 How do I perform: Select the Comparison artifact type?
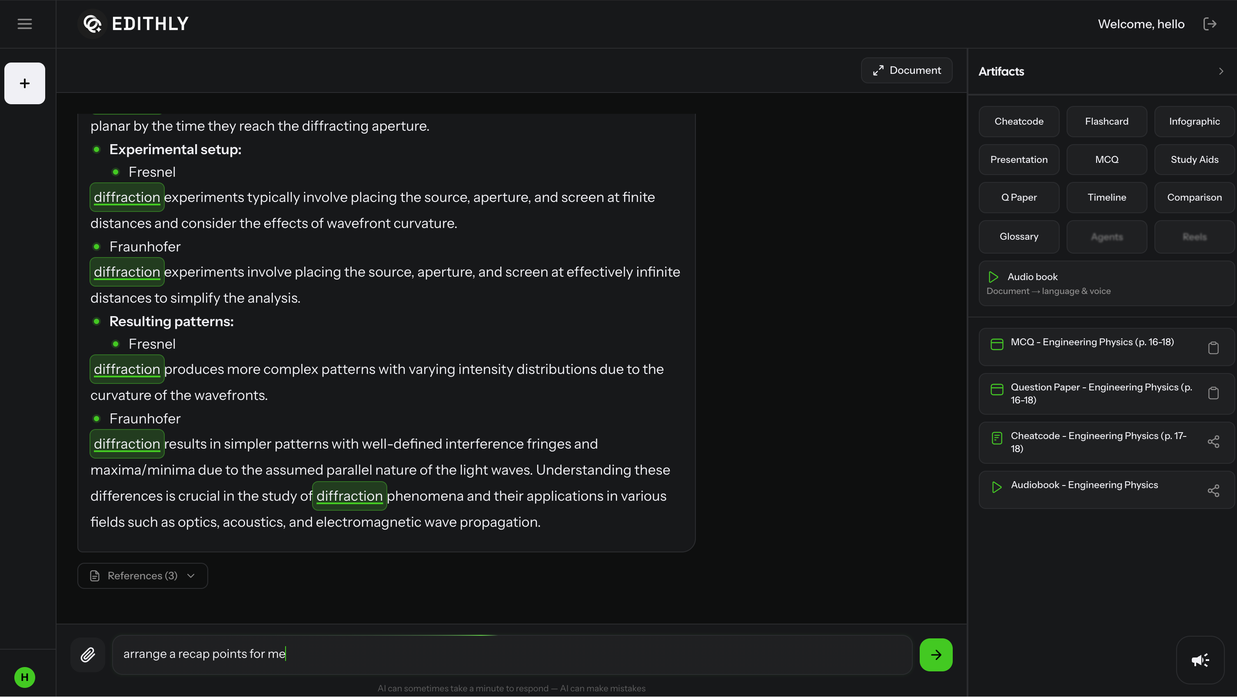[1194, 198]
